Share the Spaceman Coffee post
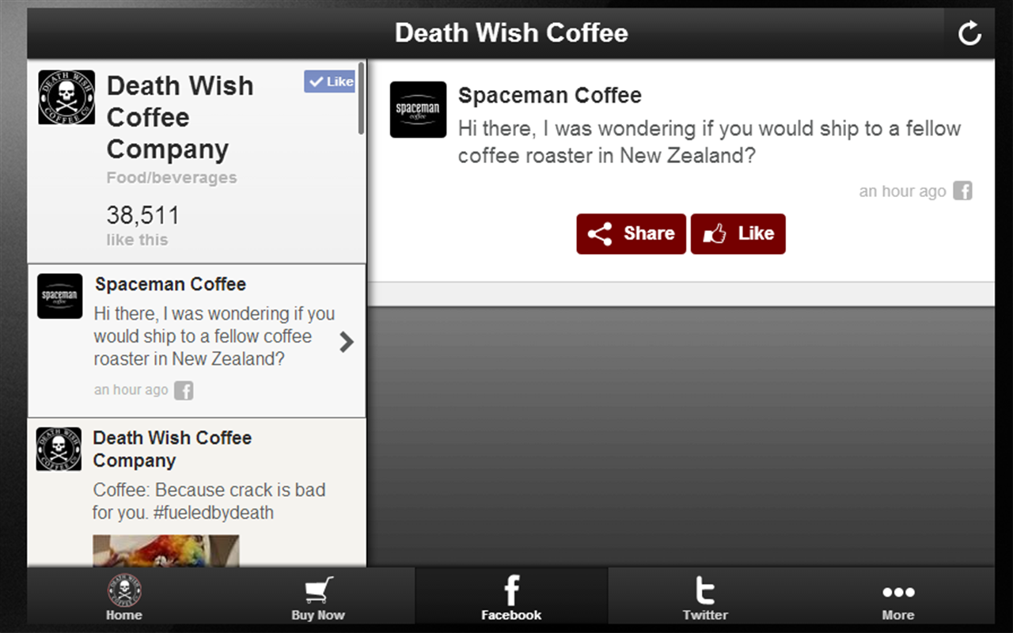 (631, 233)
